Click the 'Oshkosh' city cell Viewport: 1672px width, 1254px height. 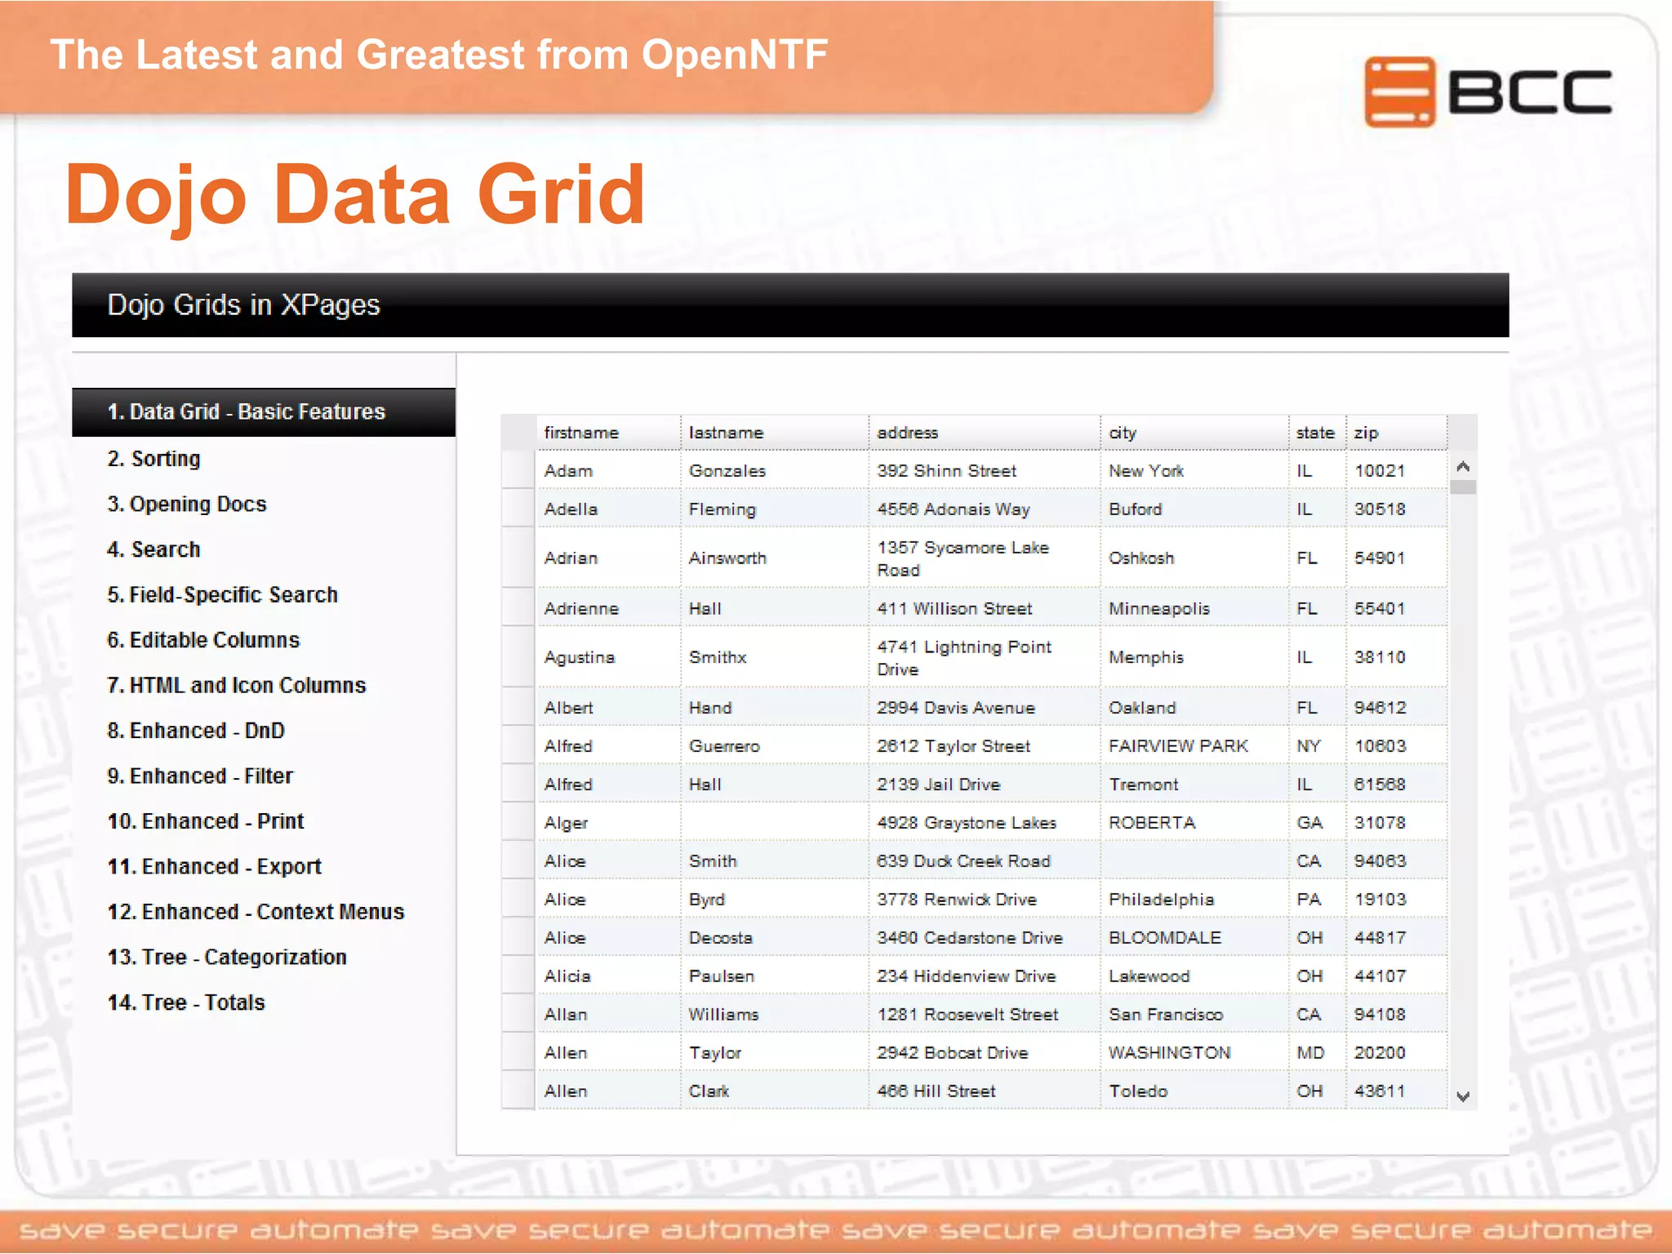click(x=1141, y=558)
